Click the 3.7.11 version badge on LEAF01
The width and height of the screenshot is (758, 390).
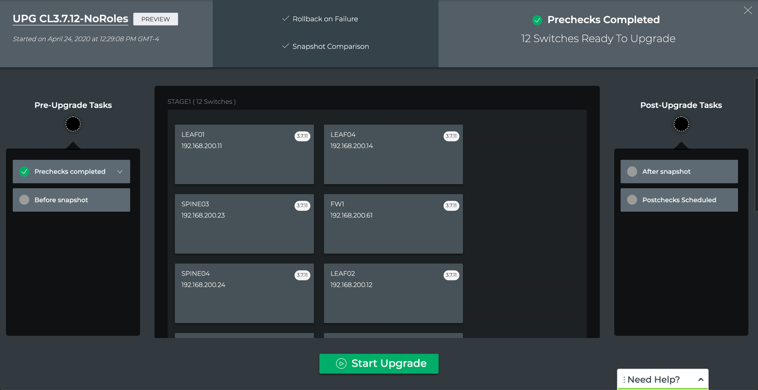(x=302, y=136)
